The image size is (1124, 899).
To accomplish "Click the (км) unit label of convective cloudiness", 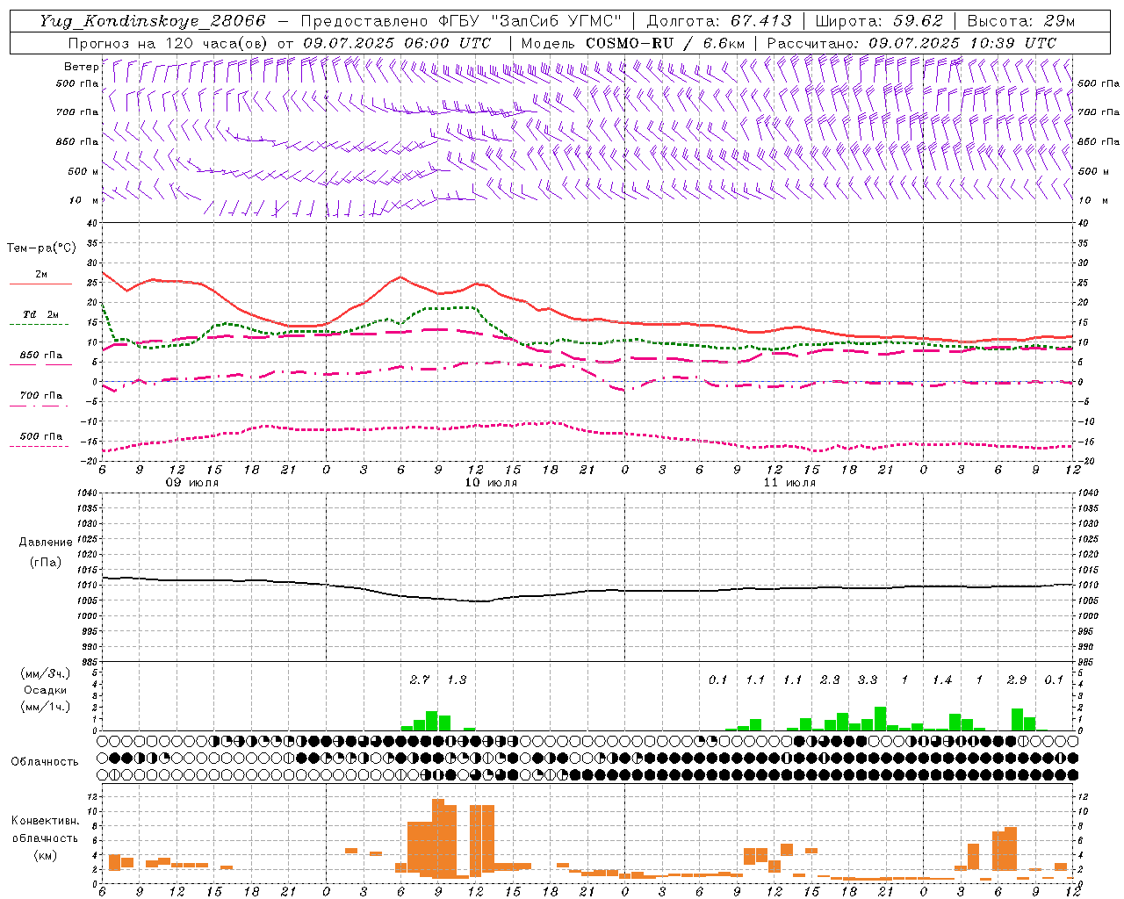I will pos(45,855).
